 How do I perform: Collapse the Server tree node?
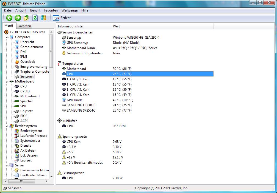pyautogui.click(x=7, y=166)
